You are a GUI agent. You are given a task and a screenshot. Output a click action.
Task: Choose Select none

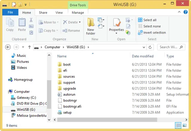[x=149, y=26]
